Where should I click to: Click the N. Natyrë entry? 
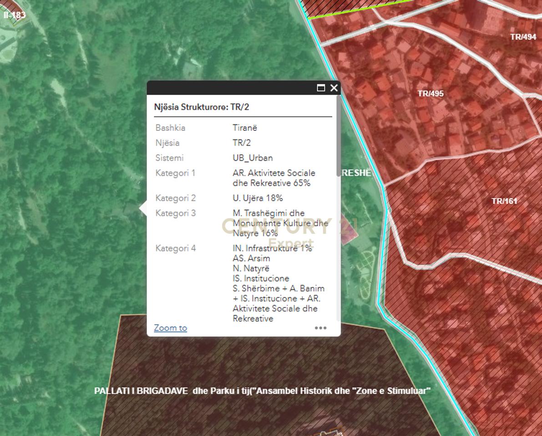click(251, 268)
